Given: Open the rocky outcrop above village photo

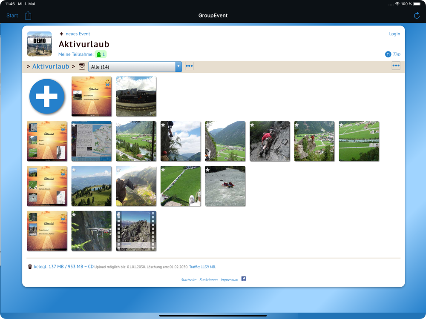Looking at the screenshot, I should pyautogui.click(x=314, y=141).
